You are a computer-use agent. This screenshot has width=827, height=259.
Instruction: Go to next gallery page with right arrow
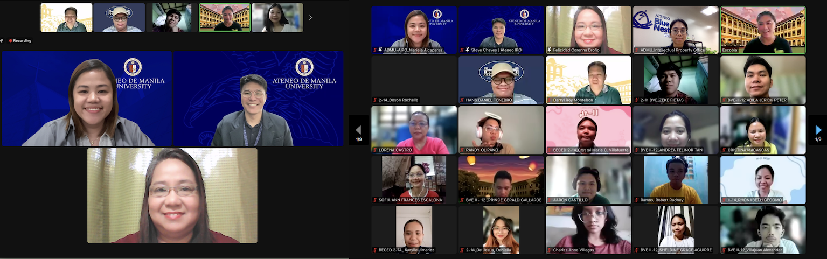point(818,130)
